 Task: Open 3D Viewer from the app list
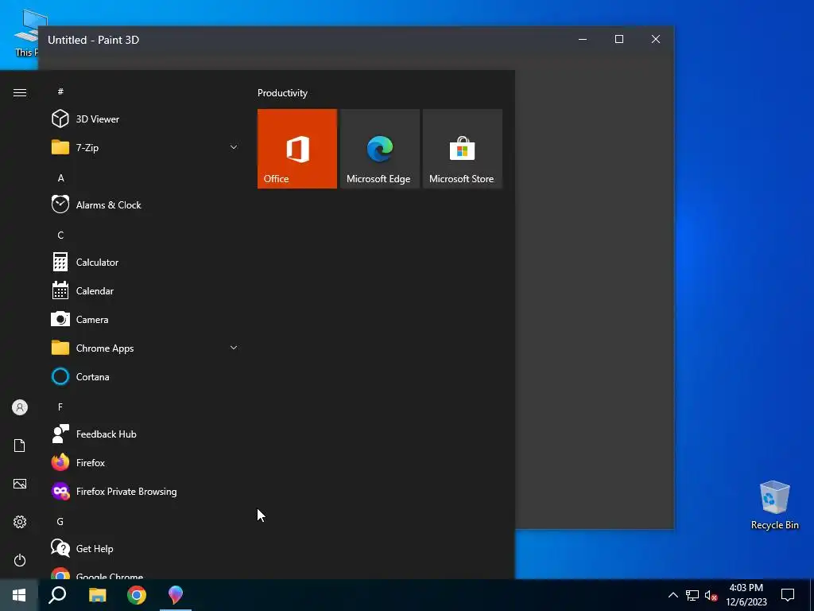(145, 119)
